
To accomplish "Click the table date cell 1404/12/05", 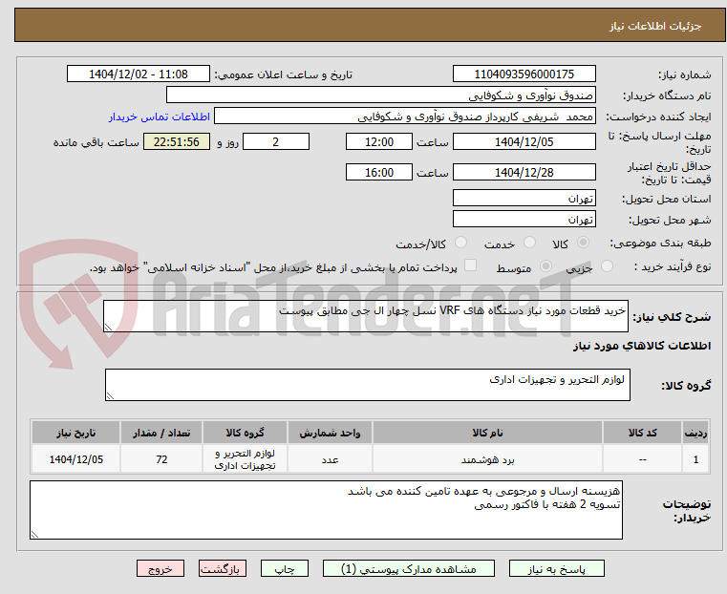I will (x=76, y=459).
